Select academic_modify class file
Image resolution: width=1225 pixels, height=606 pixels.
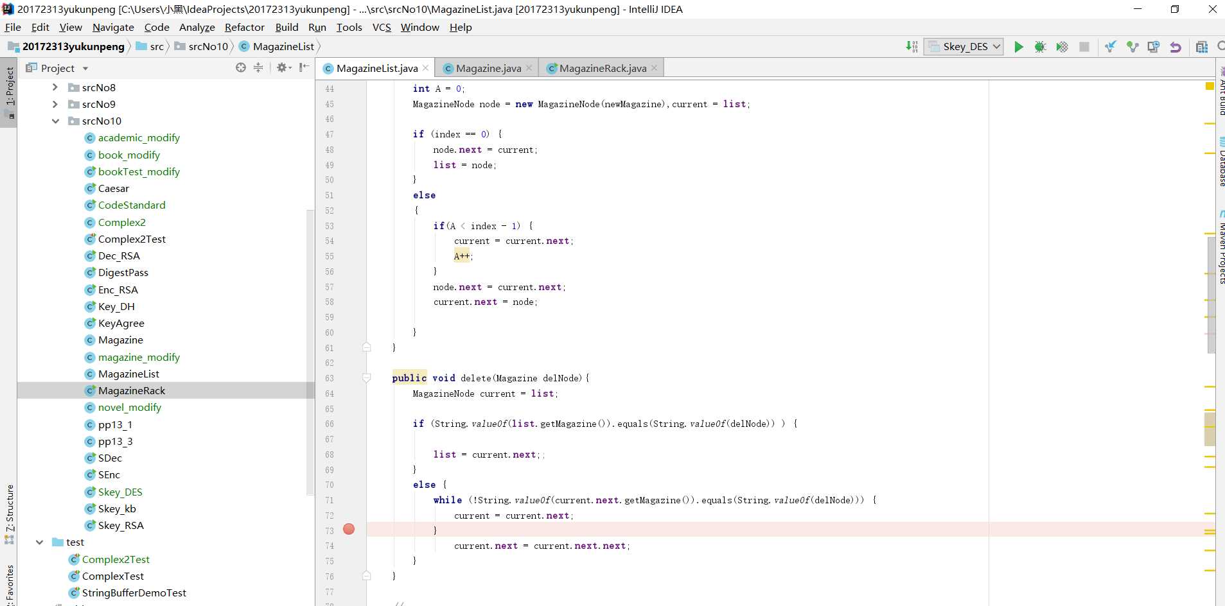pyautogui.click(x=139, y=137)
